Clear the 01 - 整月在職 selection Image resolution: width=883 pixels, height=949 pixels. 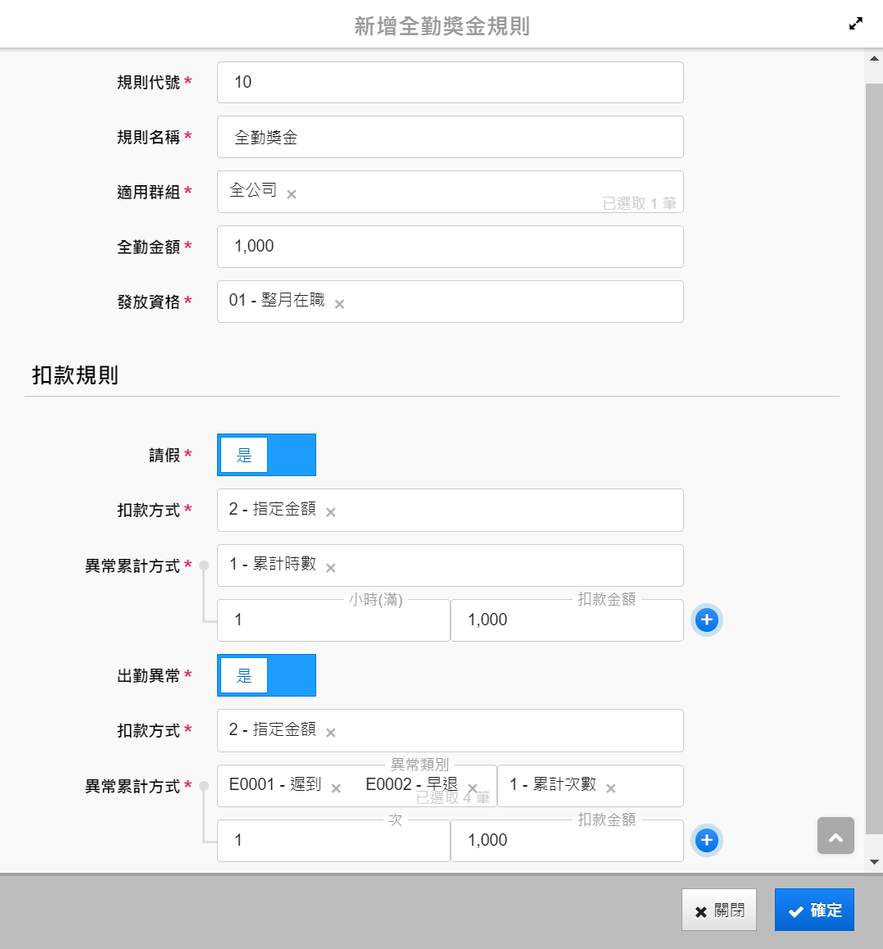[339, 304]
